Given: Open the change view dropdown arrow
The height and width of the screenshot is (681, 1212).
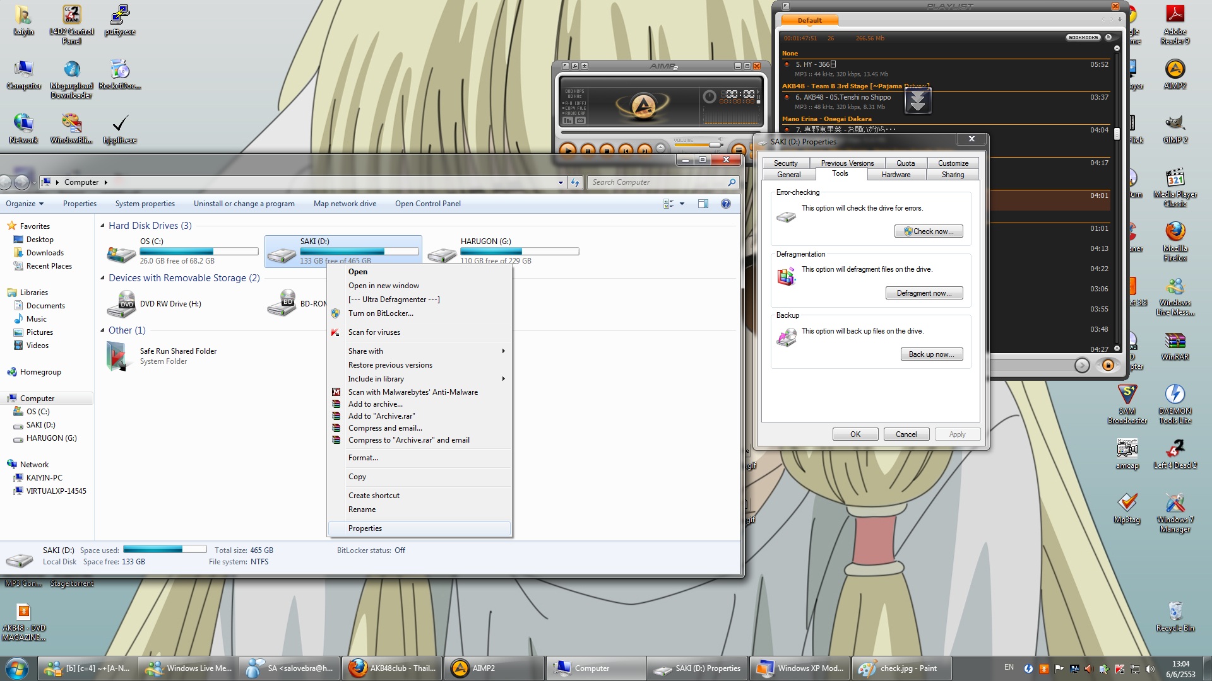Looking at the screenshot, I should click(x=682, y=204).
